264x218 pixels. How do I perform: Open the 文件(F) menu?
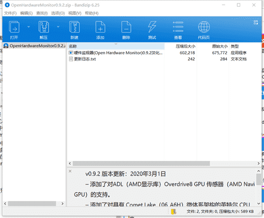coord(10,13)
